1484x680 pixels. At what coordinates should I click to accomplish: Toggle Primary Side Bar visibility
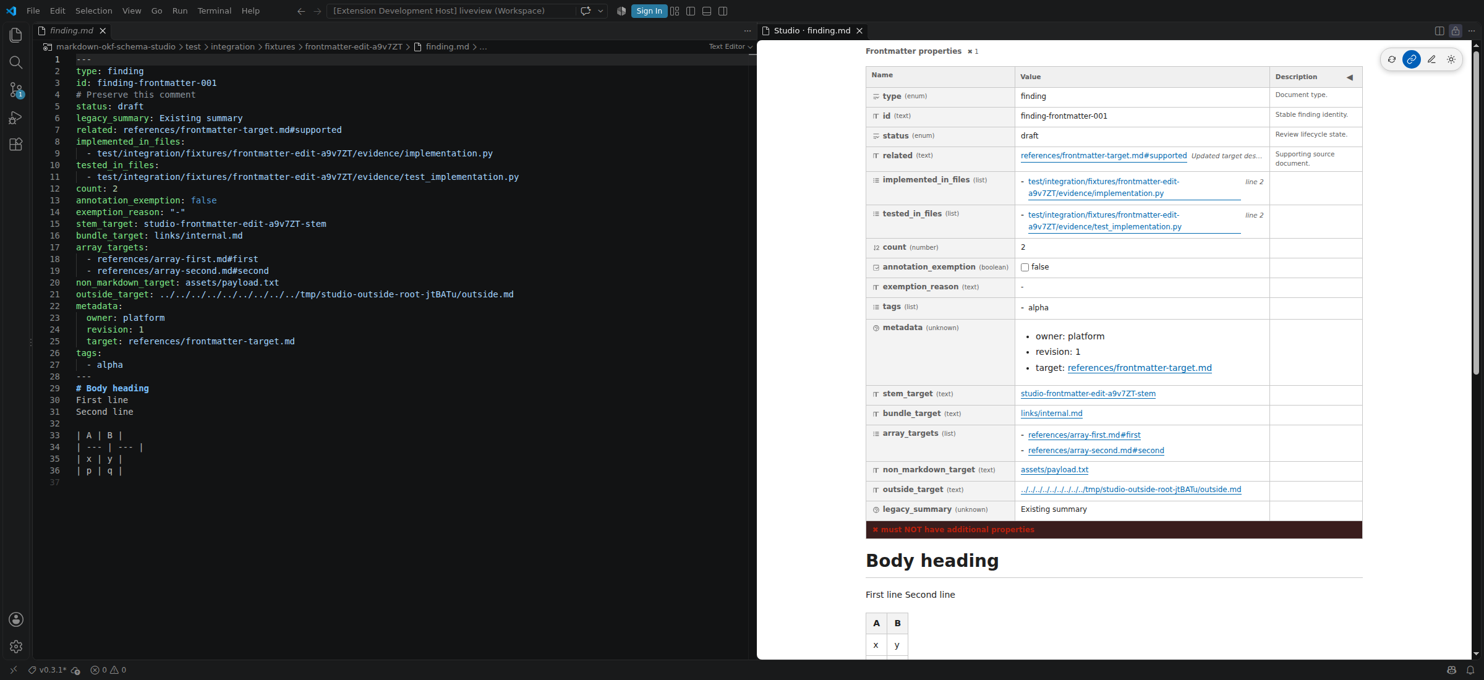point(691,11)
